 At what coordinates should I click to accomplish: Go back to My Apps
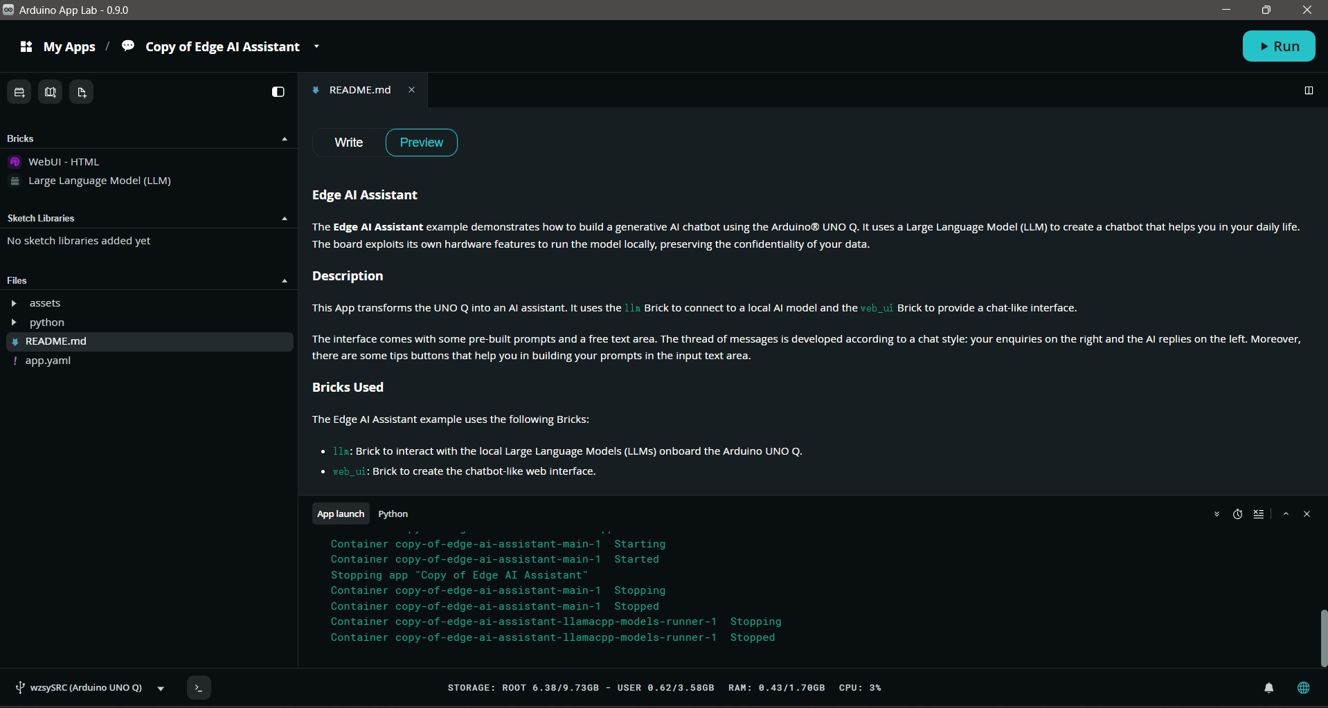pos(69,46)
